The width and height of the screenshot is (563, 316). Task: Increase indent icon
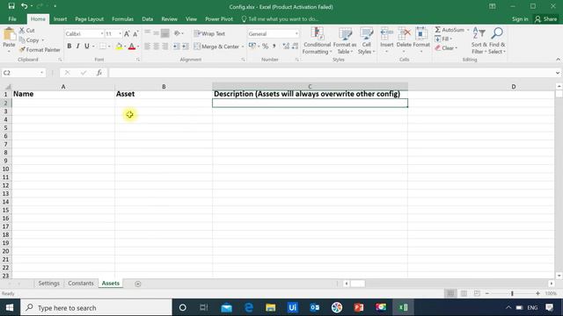(x=186, y=47)
